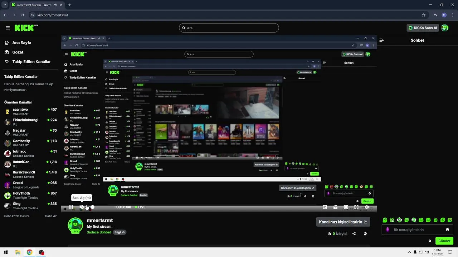Click the Chrome icon in taskbar
Image resolution: width=458 pixels, height=257 pixels.
[x=29, y=252]
